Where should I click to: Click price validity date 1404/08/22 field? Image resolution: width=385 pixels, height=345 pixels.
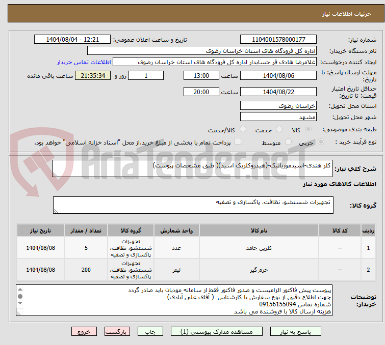(x=278, y=92)
